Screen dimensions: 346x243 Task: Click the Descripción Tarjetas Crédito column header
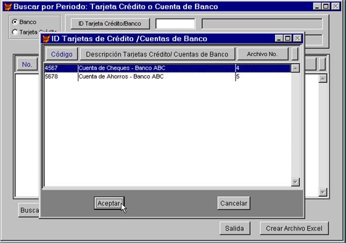[x=157, y=54]
